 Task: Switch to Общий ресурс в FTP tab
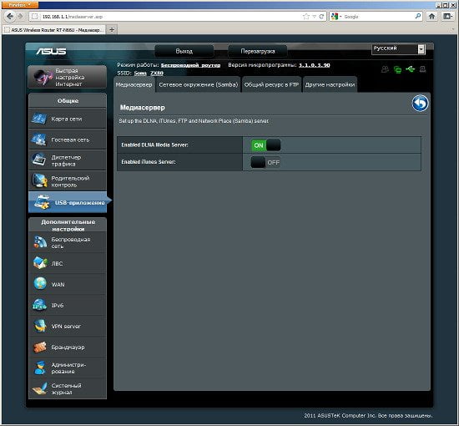tap(271, 84)
